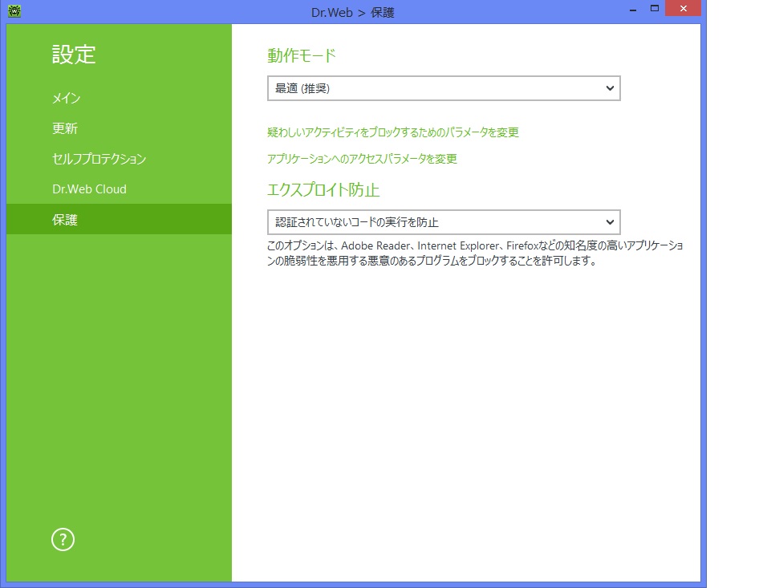Click the Dr.Web spider icon in title bar
The width and height of the screenshot is (767, 588).
coord(14,10)
